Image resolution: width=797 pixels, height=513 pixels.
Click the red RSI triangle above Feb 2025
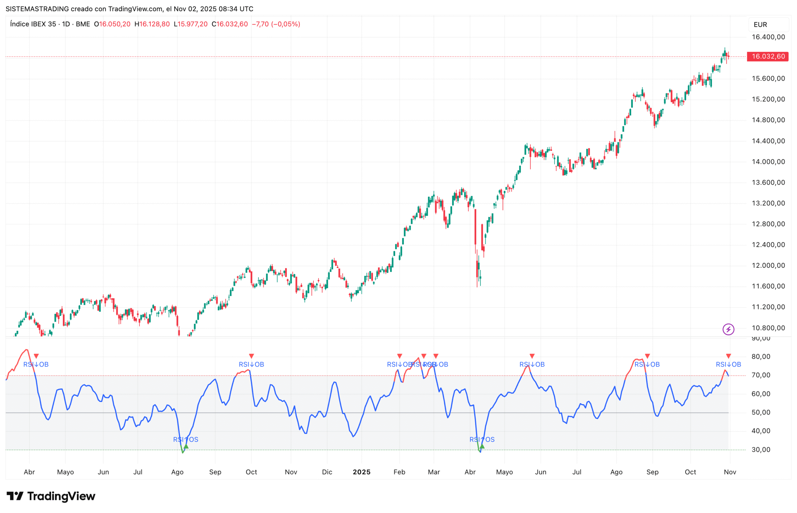pos(399,356)
